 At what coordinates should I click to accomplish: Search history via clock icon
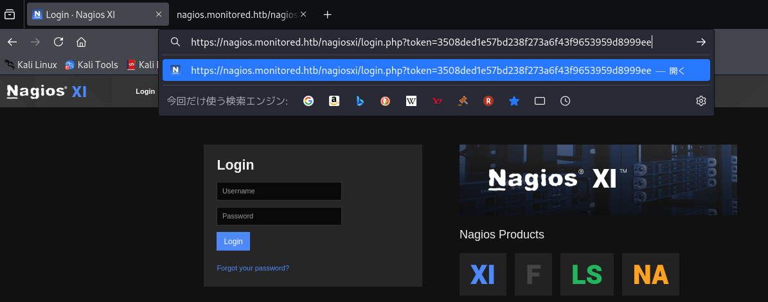(565, 101)
